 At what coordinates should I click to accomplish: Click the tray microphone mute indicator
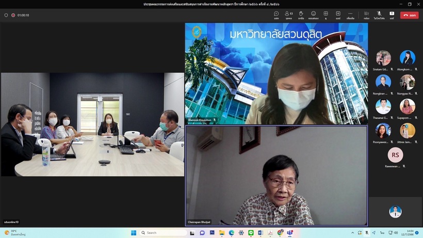(367, 233)
